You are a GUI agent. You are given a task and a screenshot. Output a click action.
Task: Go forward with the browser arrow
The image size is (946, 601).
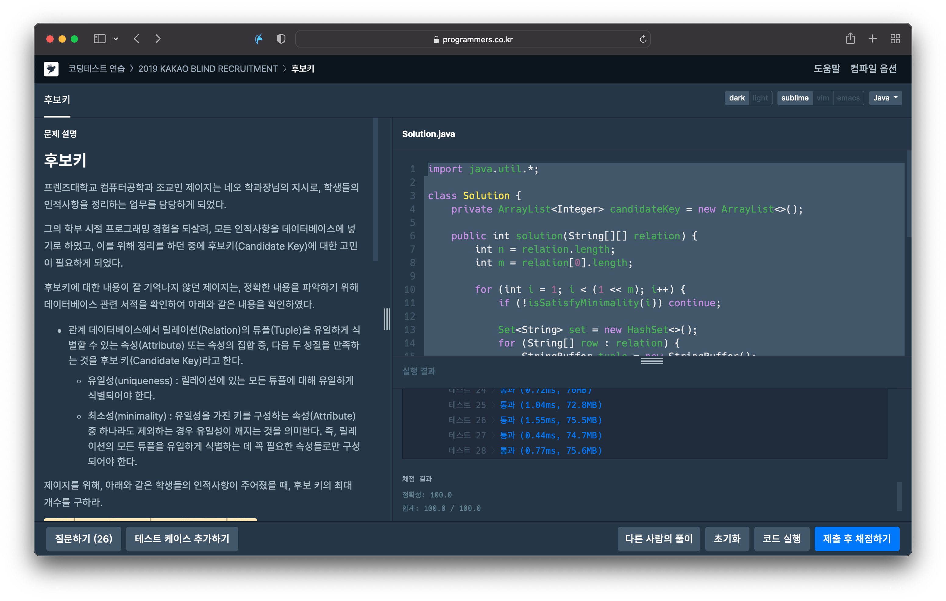point(158,39)
